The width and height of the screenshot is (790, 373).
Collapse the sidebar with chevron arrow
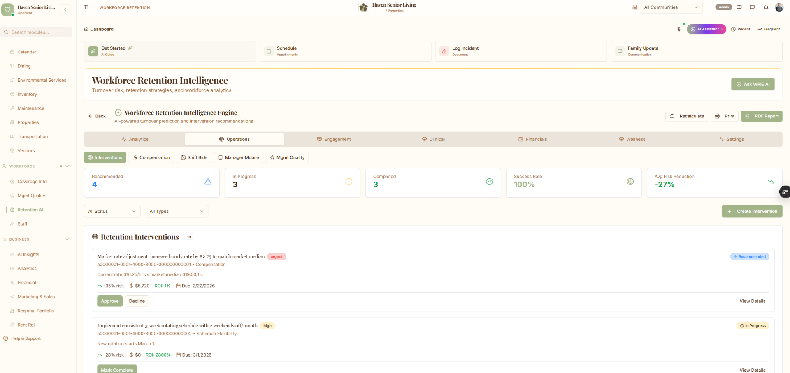tap(65, 9)
